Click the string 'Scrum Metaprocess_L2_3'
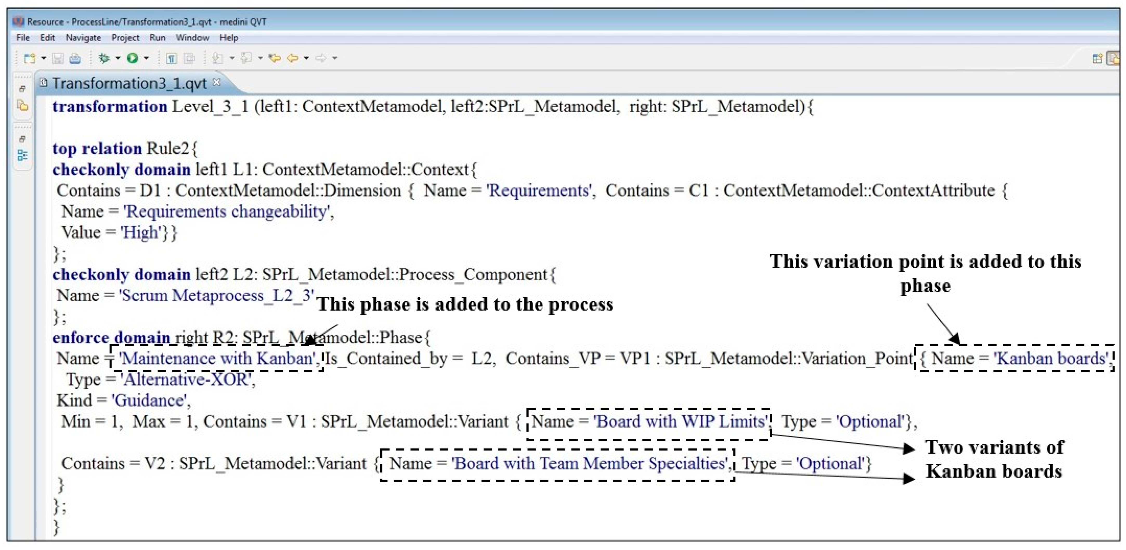1126x550 pixels. [x=217, y=296]
